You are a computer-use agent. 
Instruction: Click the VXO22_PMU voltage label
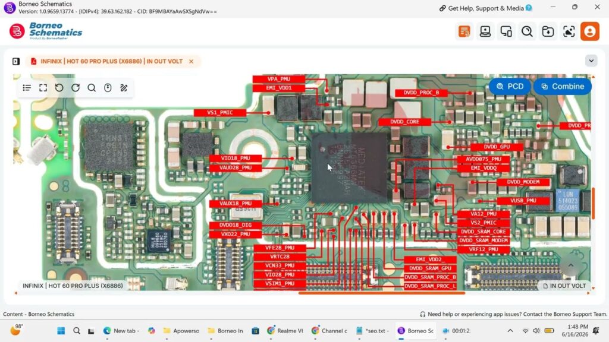[236, 234]
